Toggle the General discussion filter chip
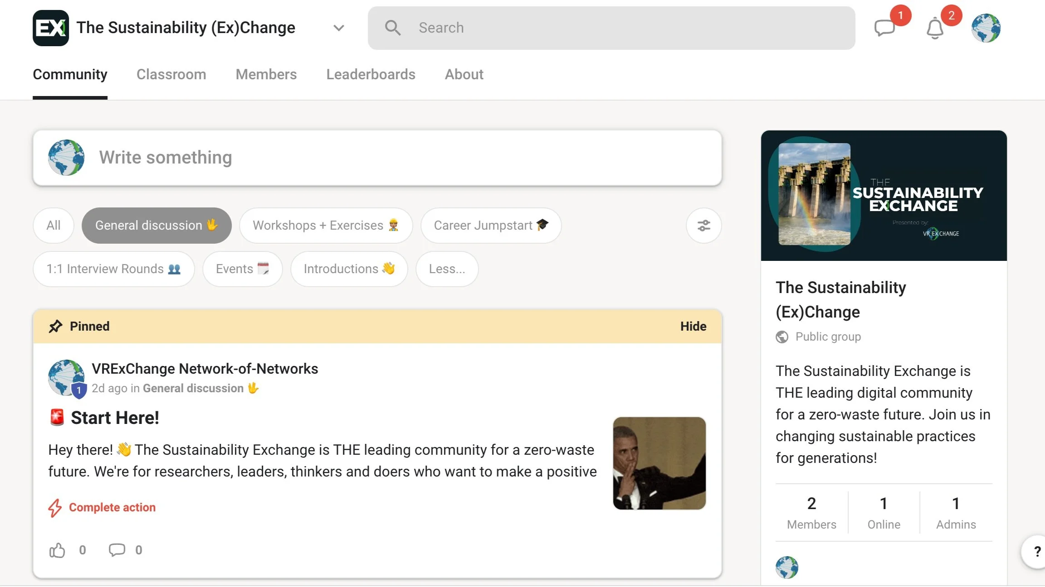1045x587 pixels. (x=156, y=226)
